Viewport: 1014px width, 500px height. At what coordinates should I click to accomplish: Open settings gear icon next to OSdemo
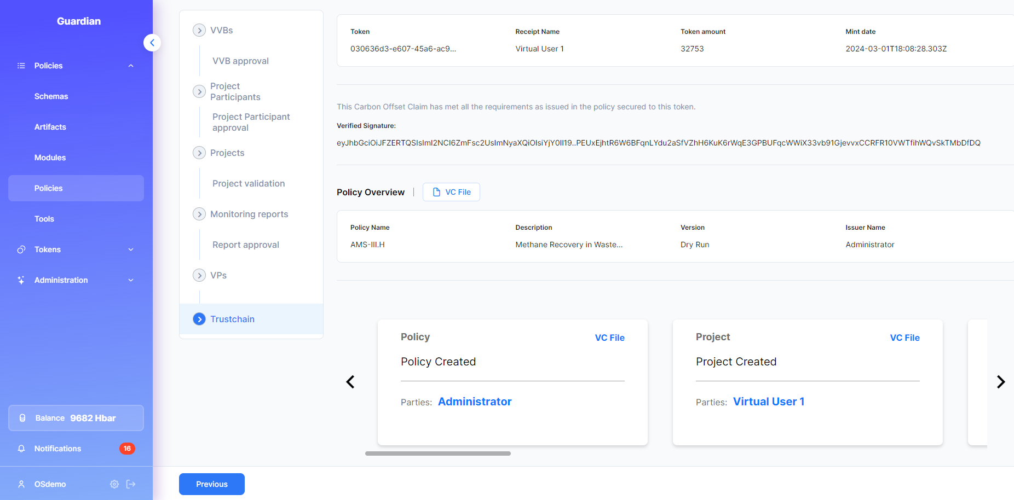pos(114,484)
